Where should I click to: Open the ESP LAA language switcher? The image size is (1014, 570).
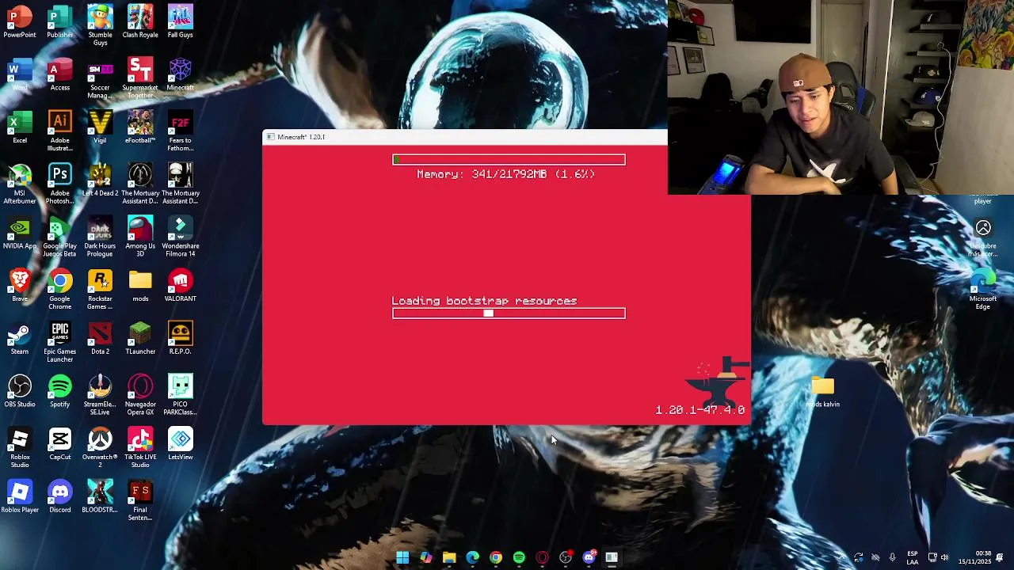912,557
